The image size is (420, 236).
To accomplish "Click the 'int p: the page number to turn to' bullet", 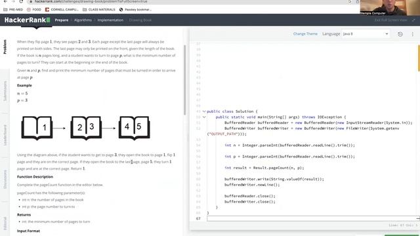I will pos(49,206).
